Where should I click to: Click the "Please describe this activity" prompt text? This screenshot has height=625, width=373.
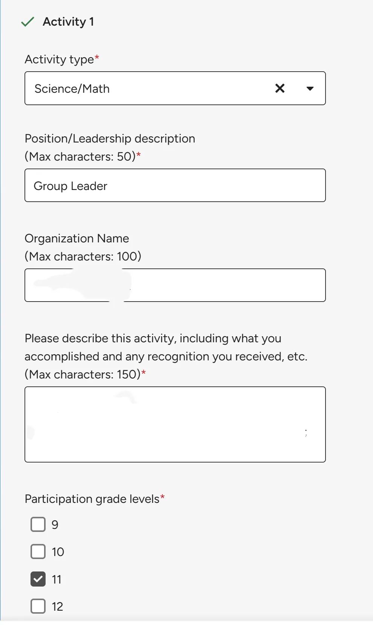[x=153, y=338]
